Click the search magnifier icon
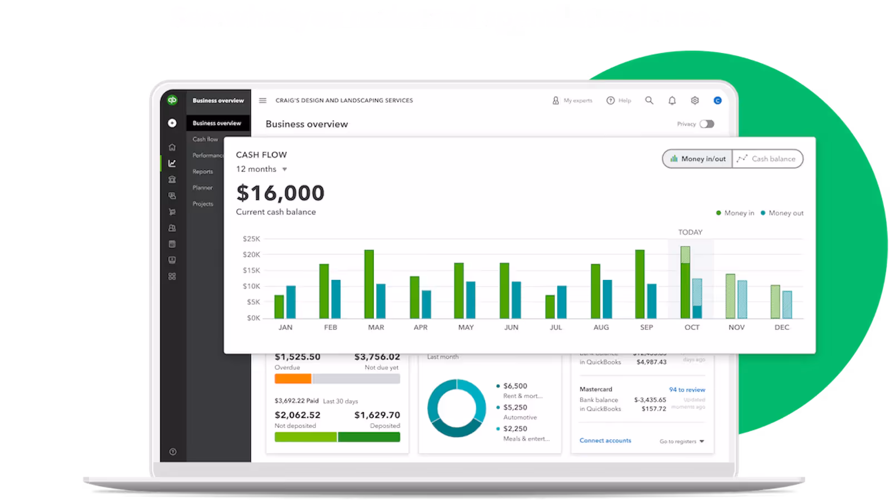Viewport: 890px width, 500px height. pyautogui.click(x=649, y=101)
